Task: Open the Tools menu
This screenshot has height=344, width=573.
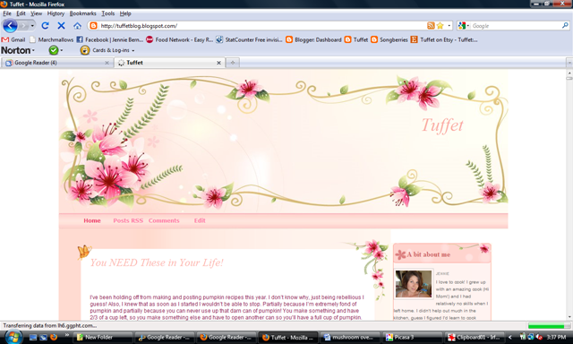Action: tap(107, 13)
